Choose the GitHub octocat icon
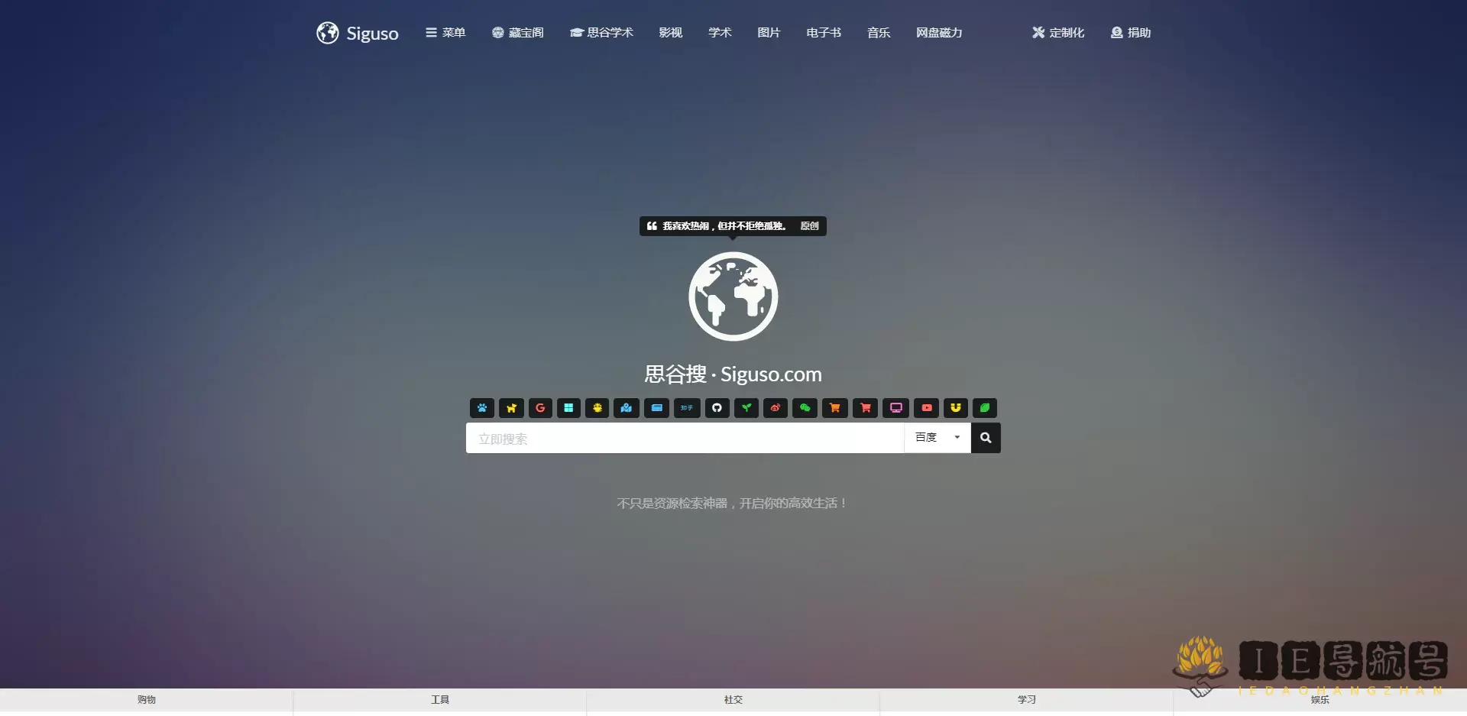This screenshot has width=1467, height=716. pyautogui.click(x=717, y=408)
